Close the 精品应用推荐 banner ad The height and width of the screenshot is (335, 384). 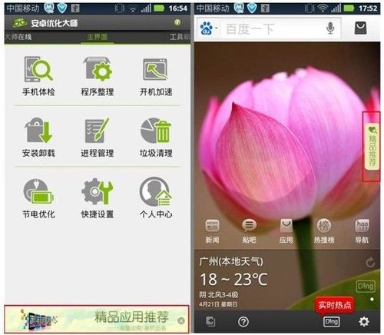181,320
